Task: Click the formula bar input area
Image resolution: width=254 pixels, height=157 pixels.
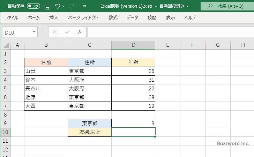Action: pyautogui.click(x=171, y=32)
